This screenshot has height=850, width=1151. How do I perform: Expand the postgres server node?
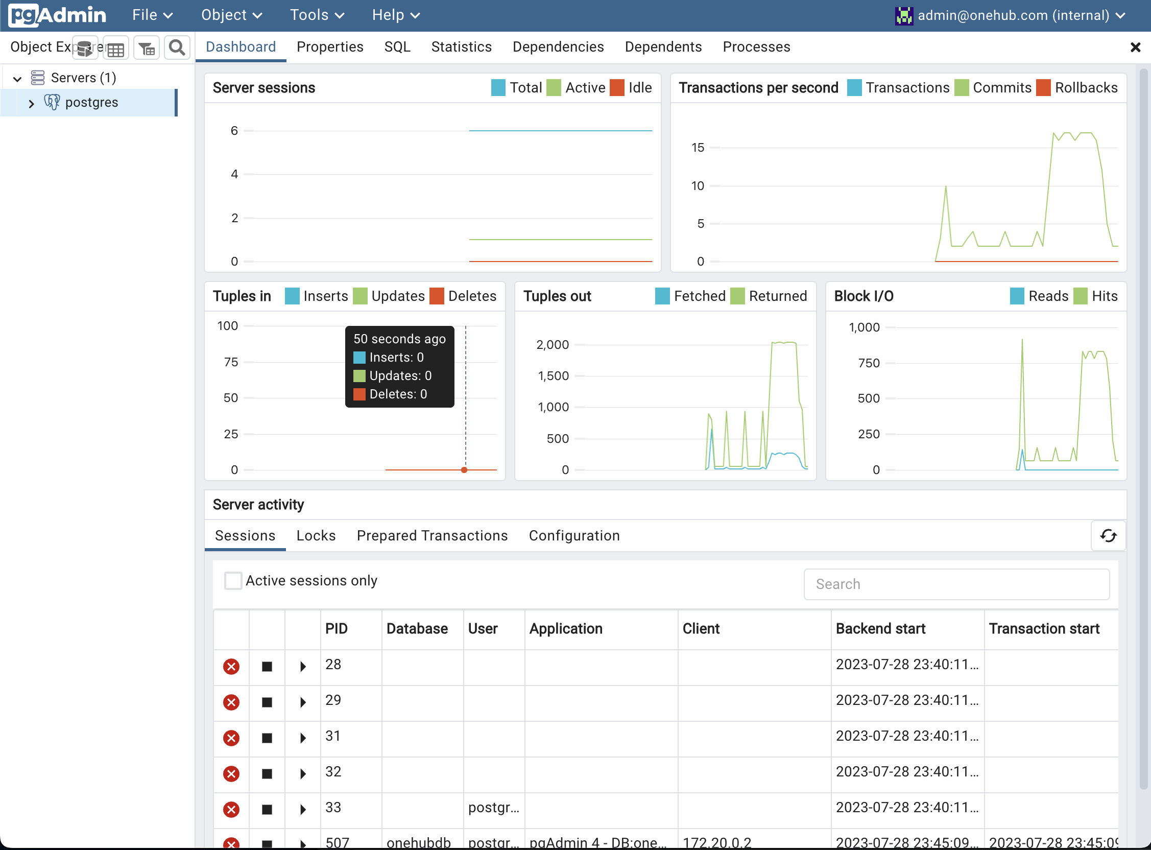(31, 103)
